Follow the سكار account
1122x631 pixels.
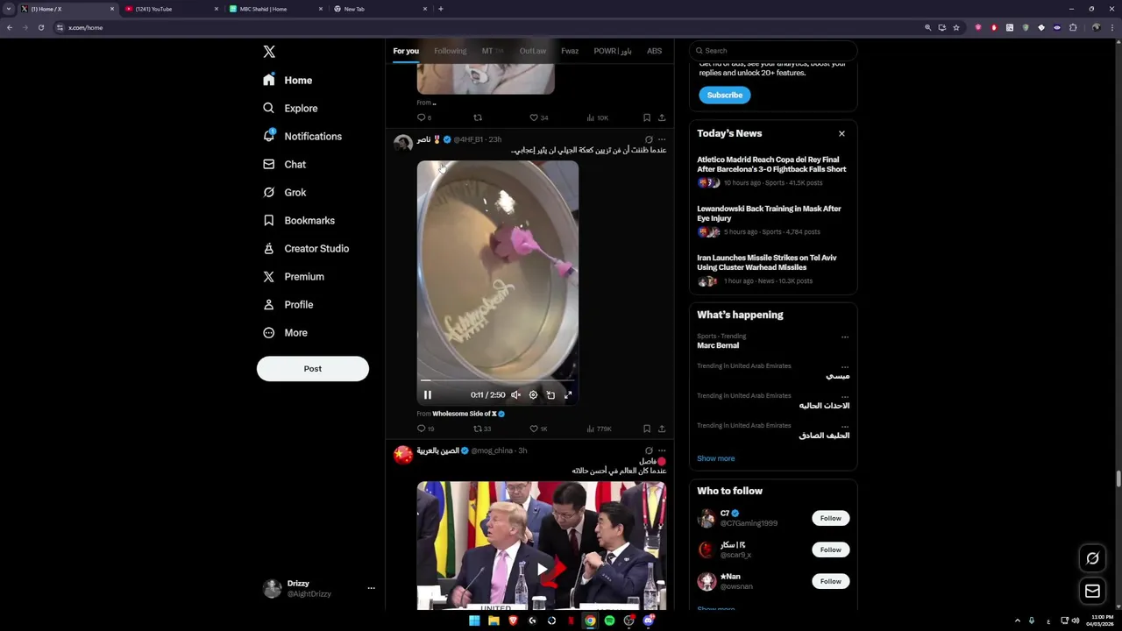tap(830, 549)
